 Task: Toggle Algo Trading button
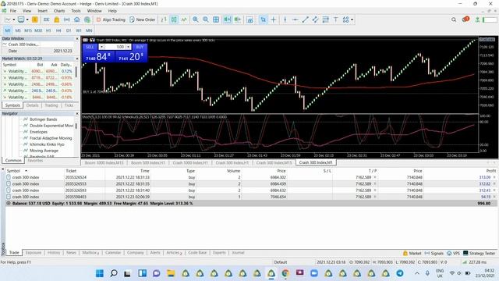tap(111, 20)
